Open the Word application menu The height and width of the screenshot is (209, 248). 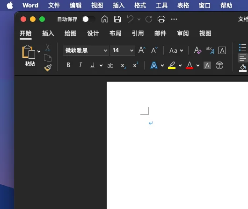point(30,6)
